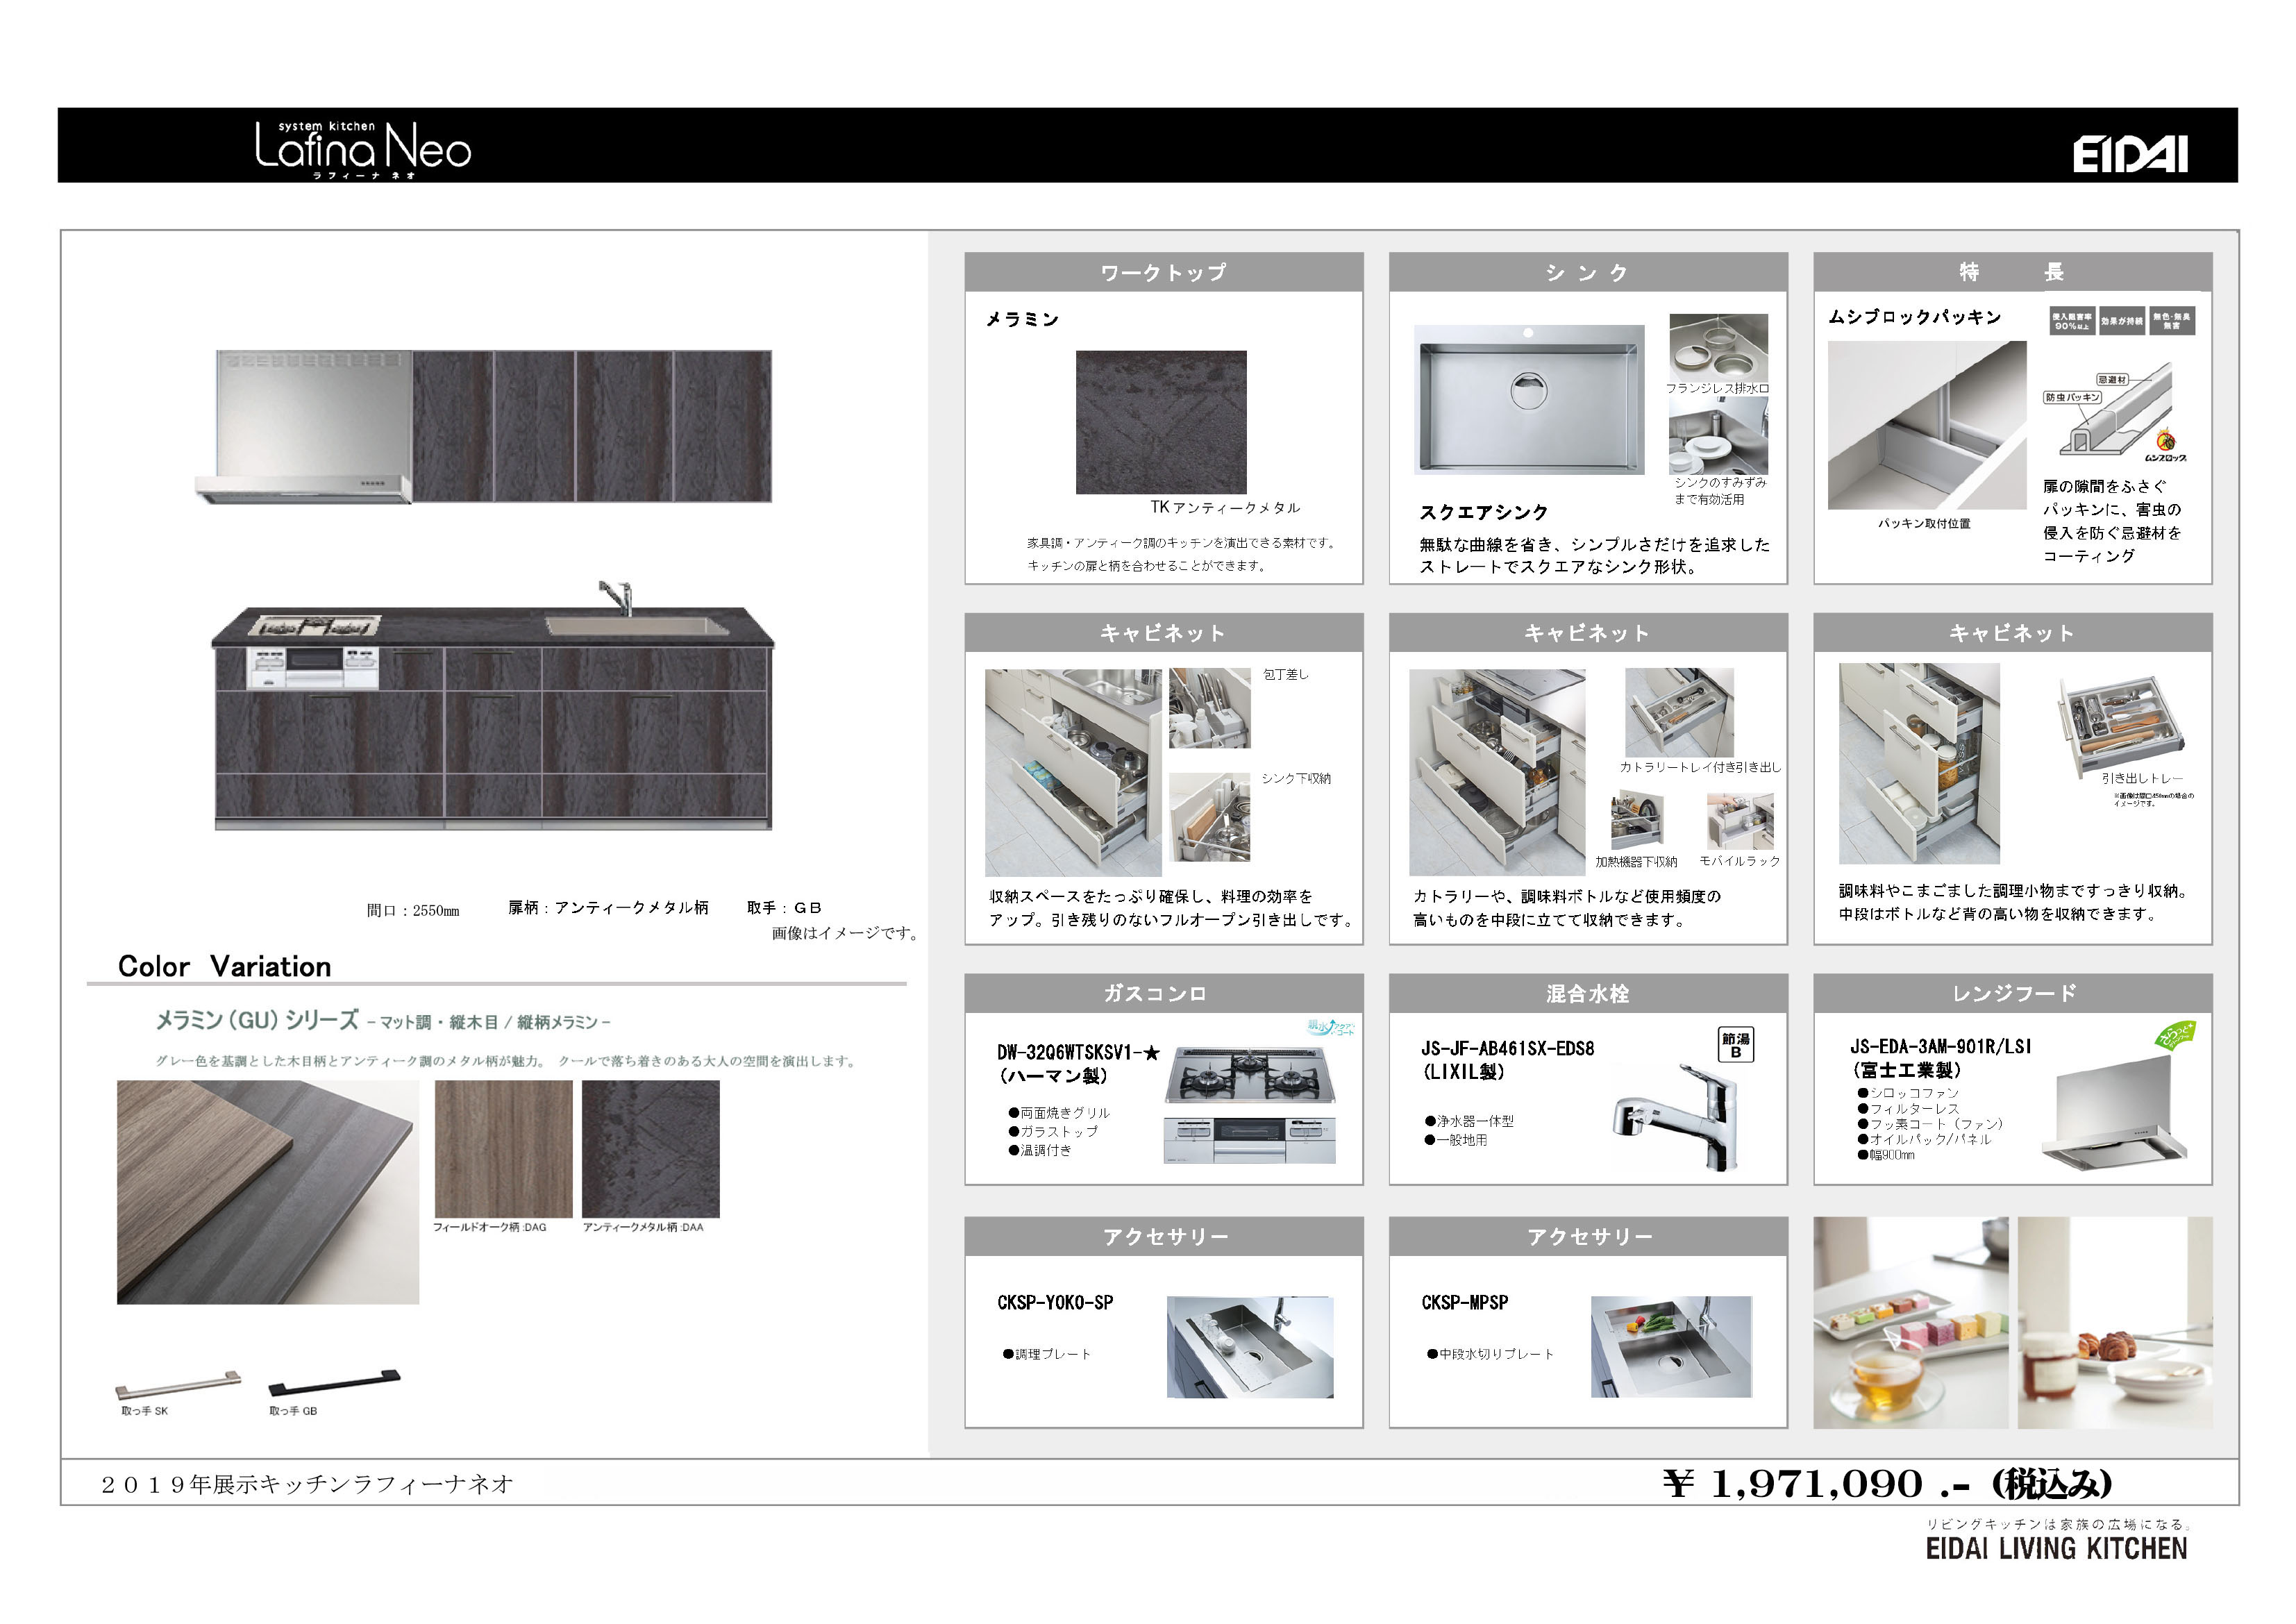Select the アンティークメタル柄 DAA dark swatch
This screenshot has width=2296, height=1624.
pos(651,1149)
